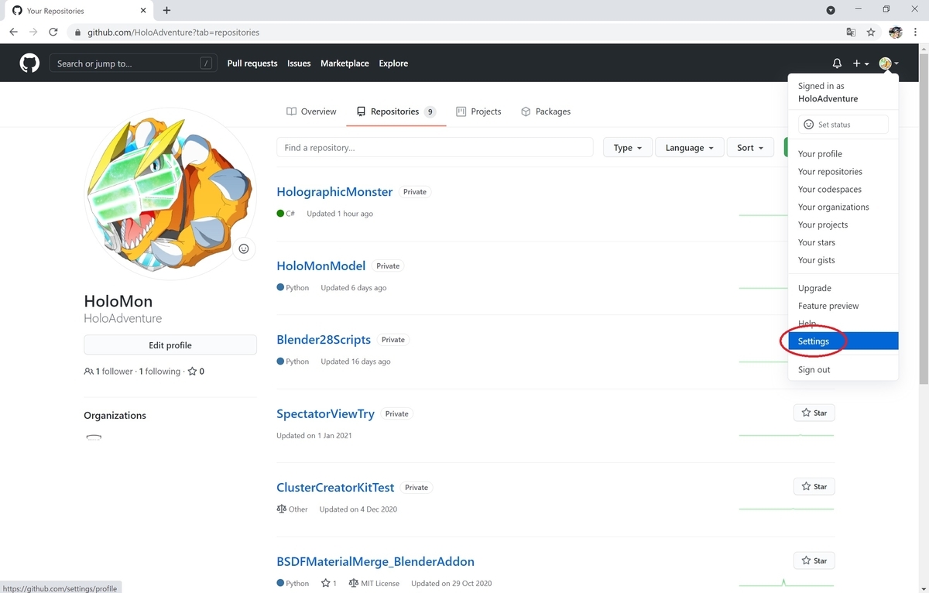Open the Packages tab

coord(546,111)
